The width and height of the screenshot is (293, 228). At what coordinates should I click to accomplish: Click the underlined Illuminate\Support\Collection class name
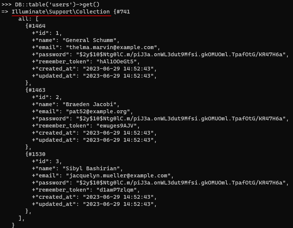pyautogui.click(x=61, y=12)
